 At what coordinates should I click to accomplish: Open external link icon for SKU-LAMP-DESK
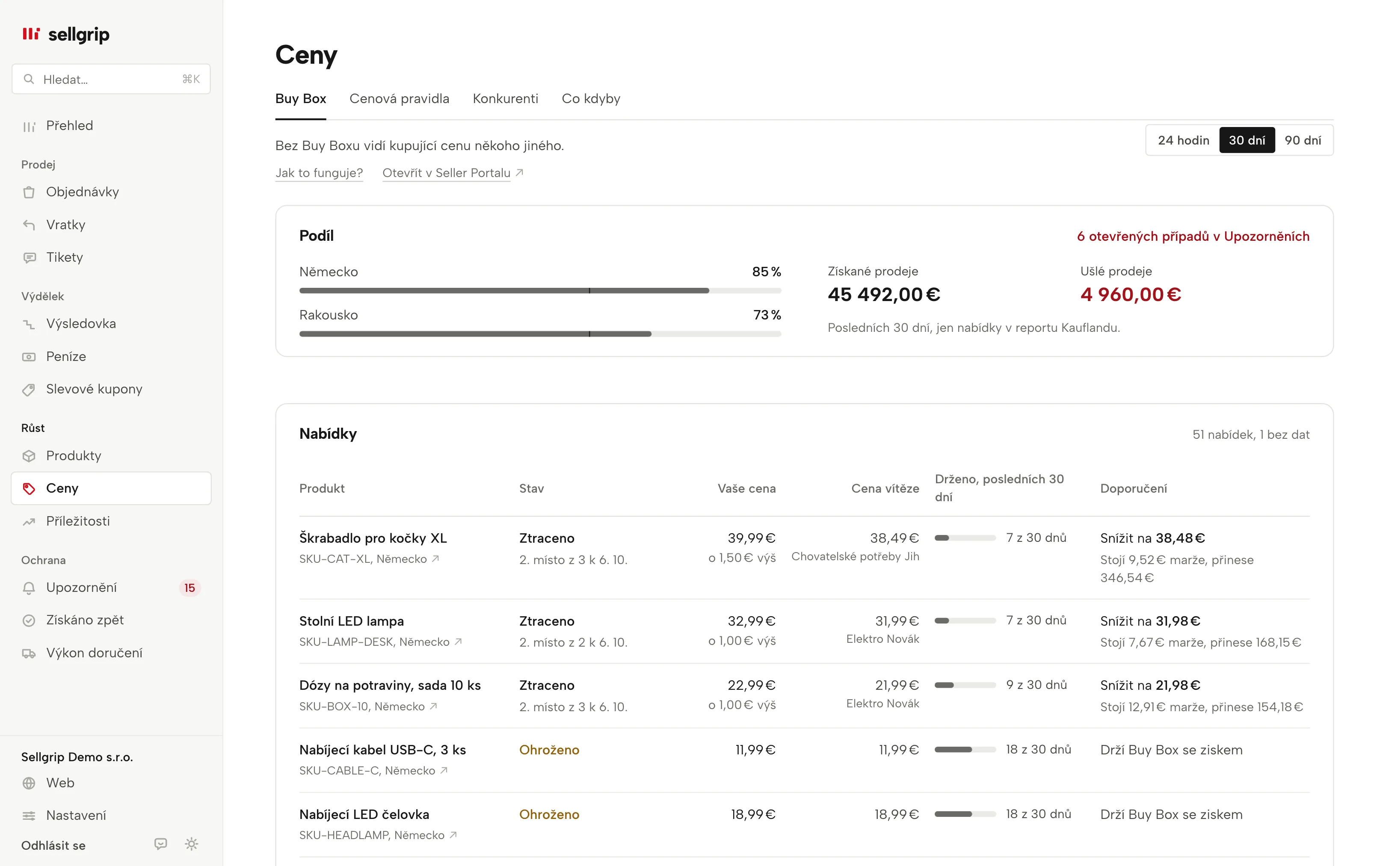tap(458, 641)
